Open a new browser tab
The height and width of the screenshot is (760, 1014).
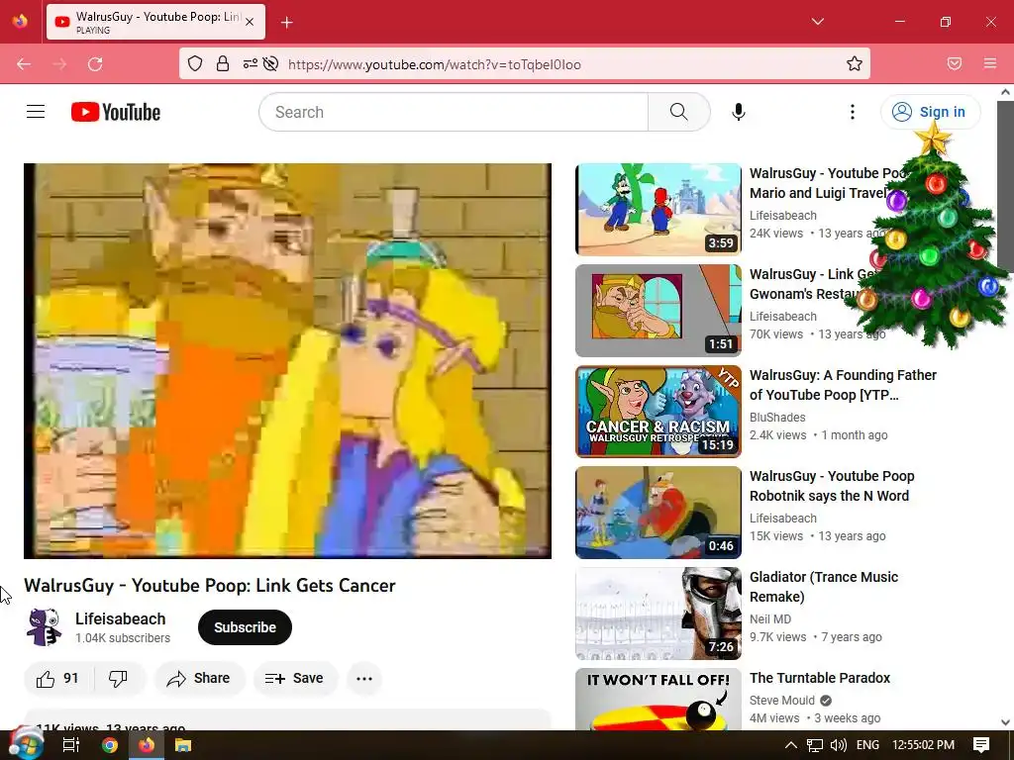287,23
